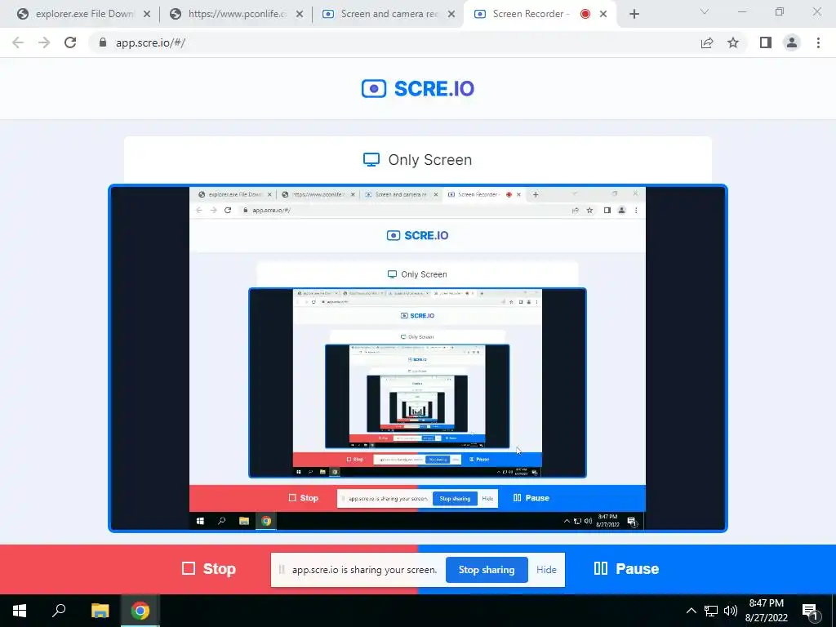Hide the screen sharing notification bar
This screenshot has height=627, width=836.
546,569
